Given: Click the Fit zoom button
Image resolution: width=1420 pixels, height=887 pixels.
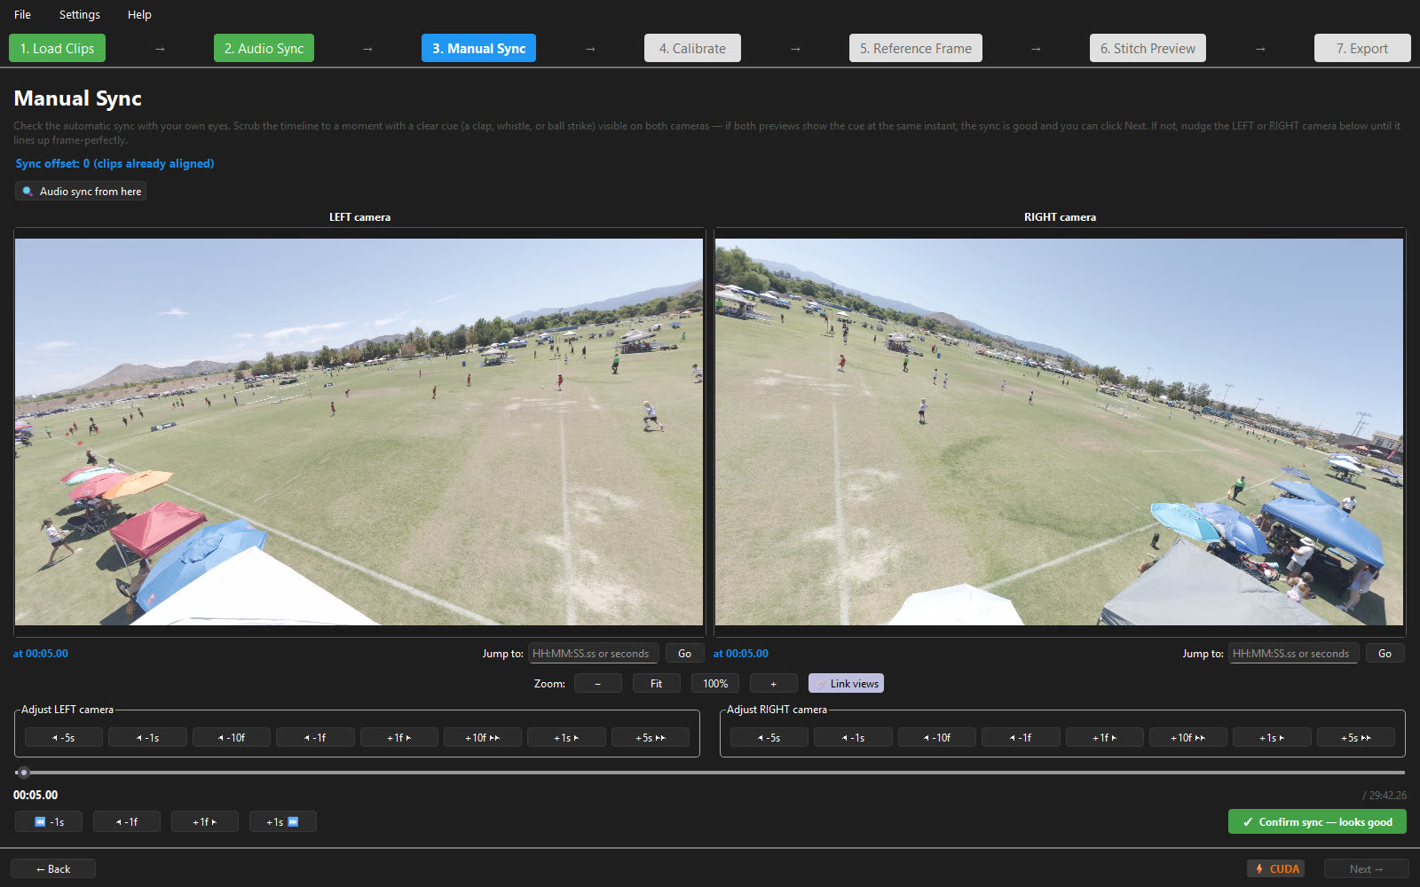Looking at the screenshot, I should click(x=656, y=683).
